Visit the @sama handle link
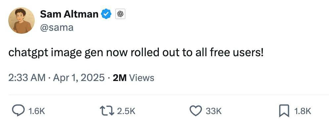329x123 pixels. 57,27
